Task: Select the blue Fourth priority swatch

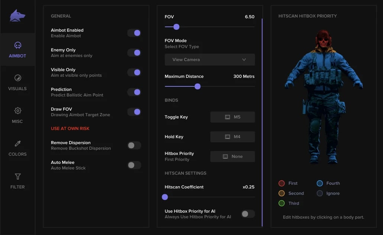Action: click(320, 183)
